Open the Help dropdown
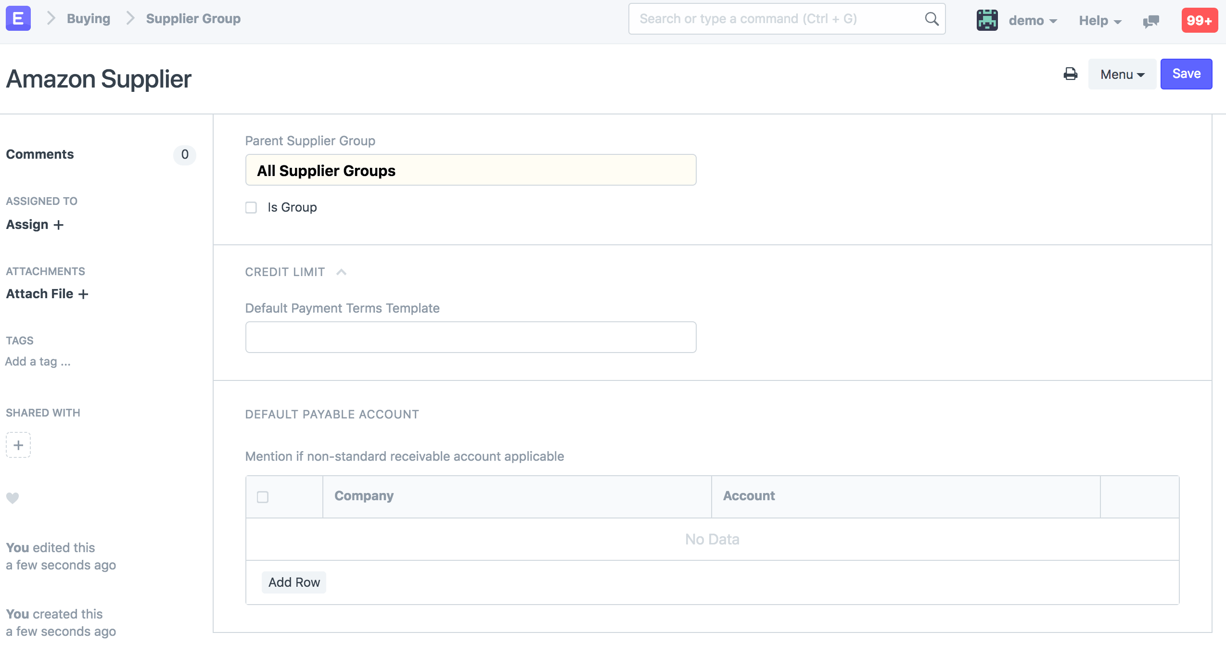This screenshot has height=657, width=1226. click(1100, 20)
